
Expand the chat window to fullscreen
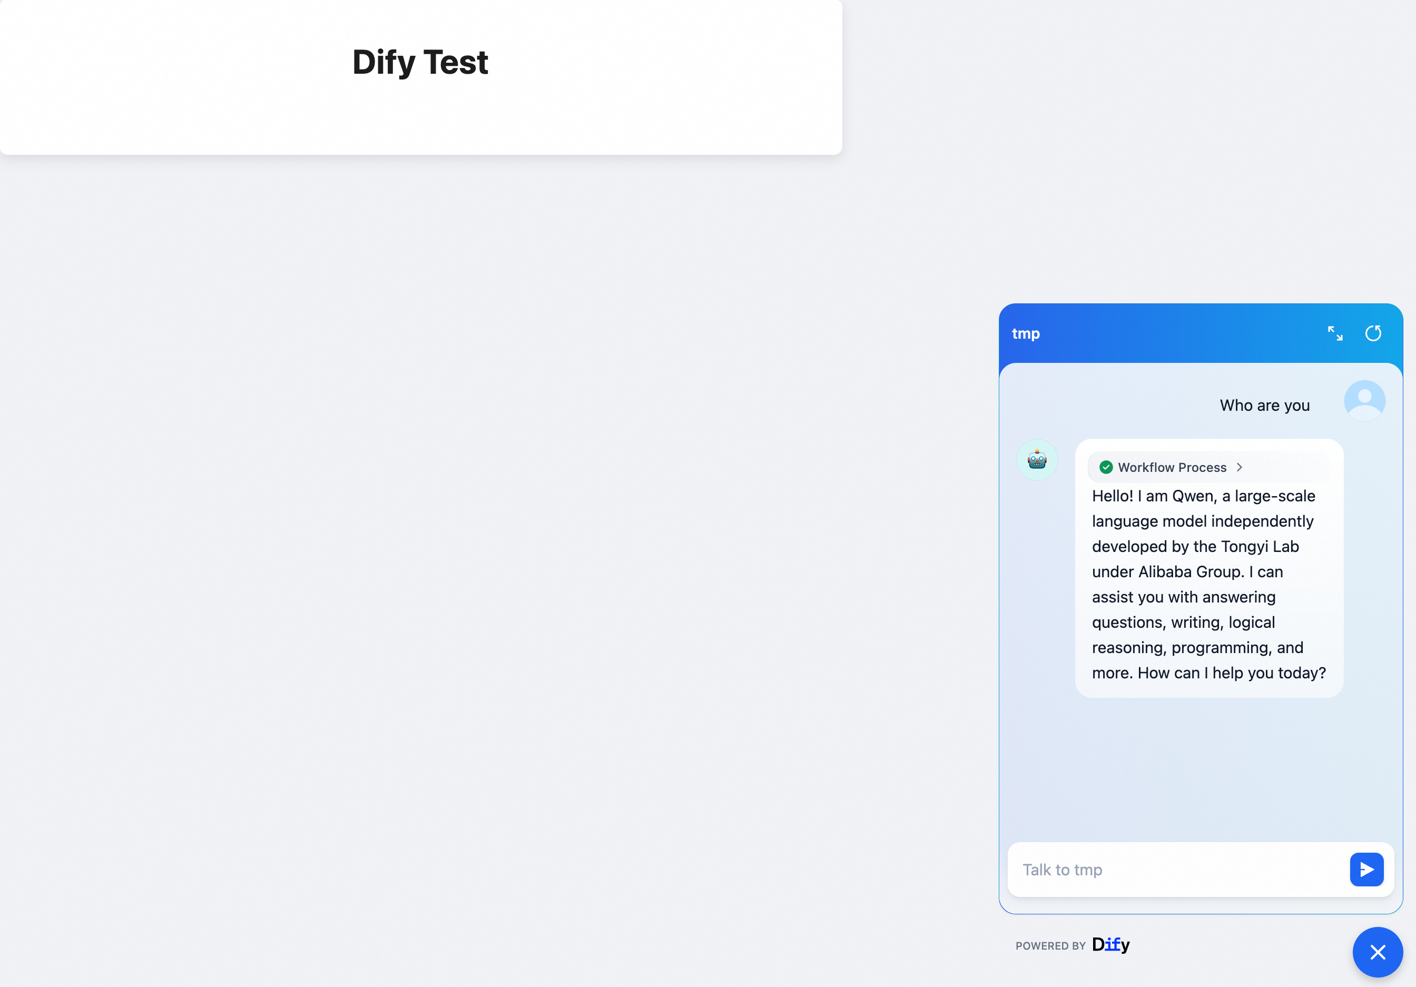click(1335, 333)
